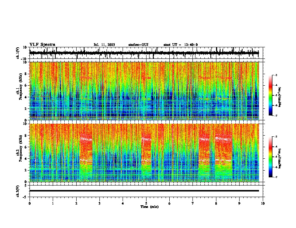
Task: Click time axis tick label "9"
Action: tap(239, 203)
